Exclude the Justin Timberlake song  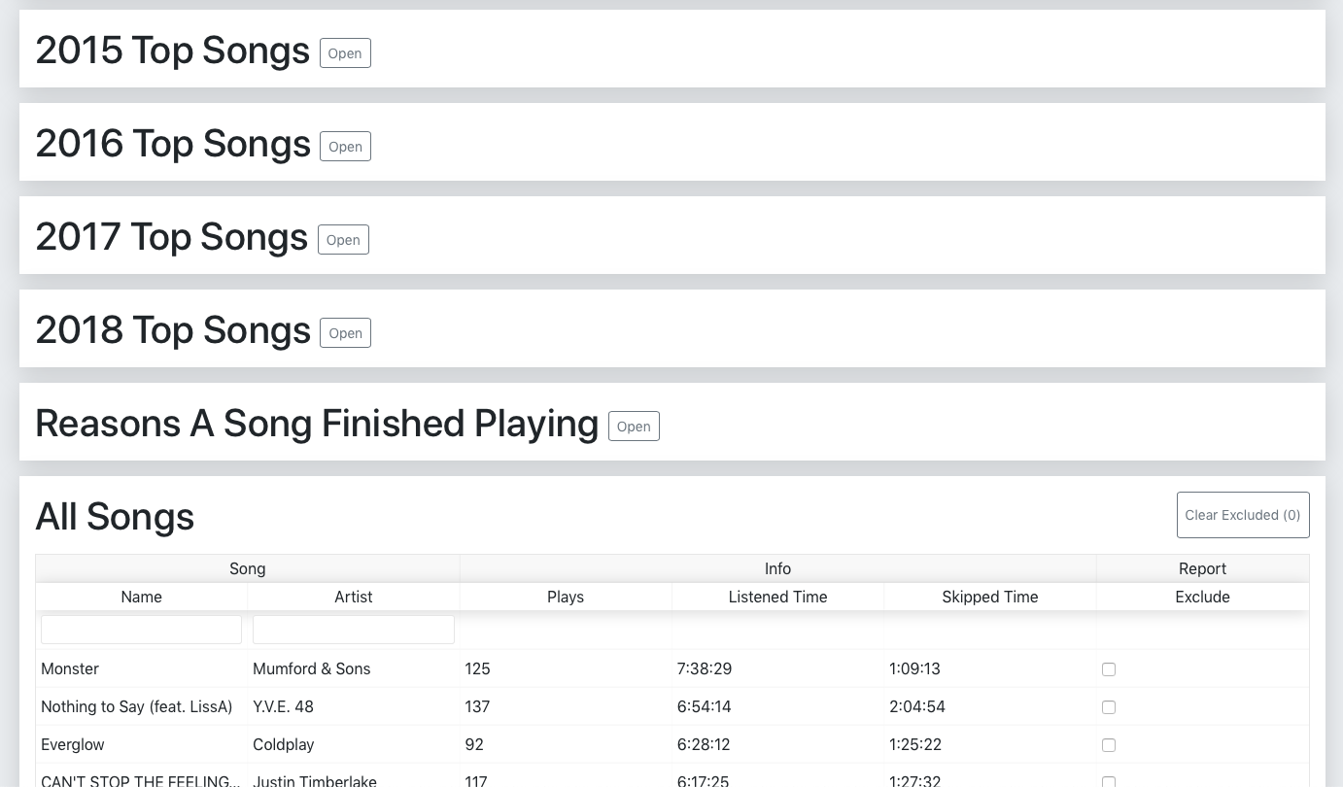pos(1109,781)
